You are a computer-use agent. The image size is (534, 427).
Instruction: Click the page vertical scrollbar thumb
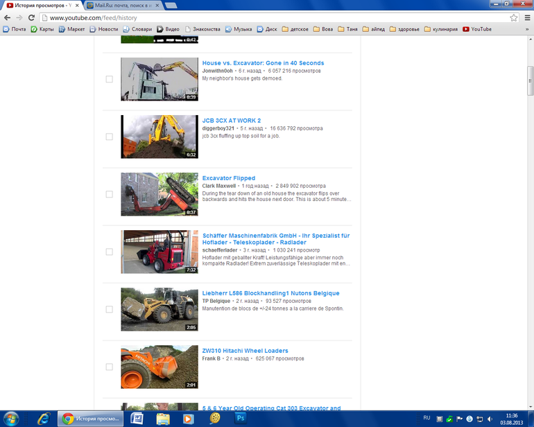(x=531, y=81)
